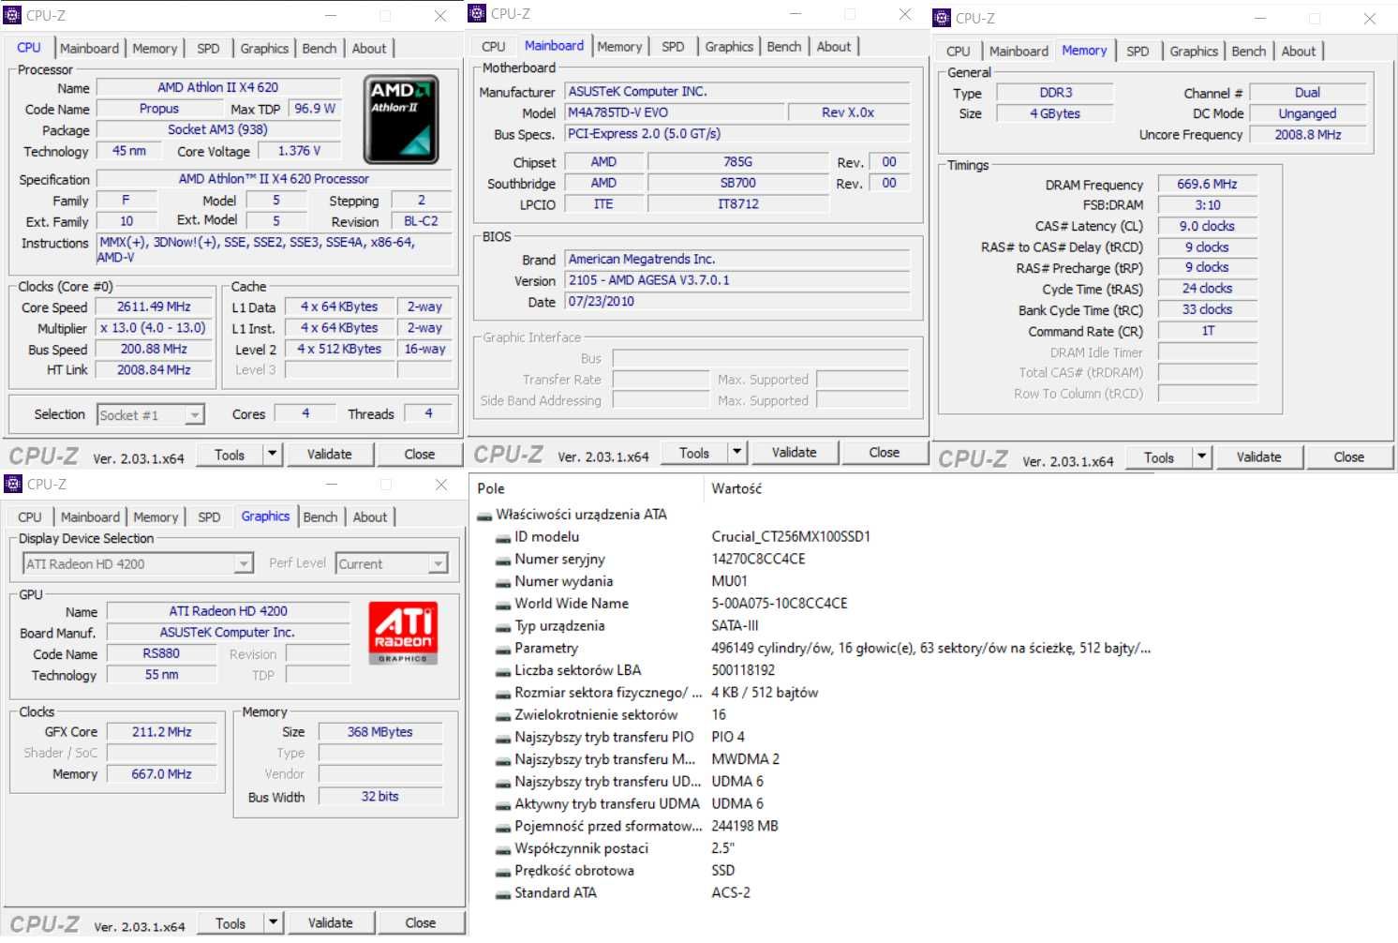Click the drive icon beside World Wide Name
Screen dimensions: 1398x943
click(x=503, y=604)
